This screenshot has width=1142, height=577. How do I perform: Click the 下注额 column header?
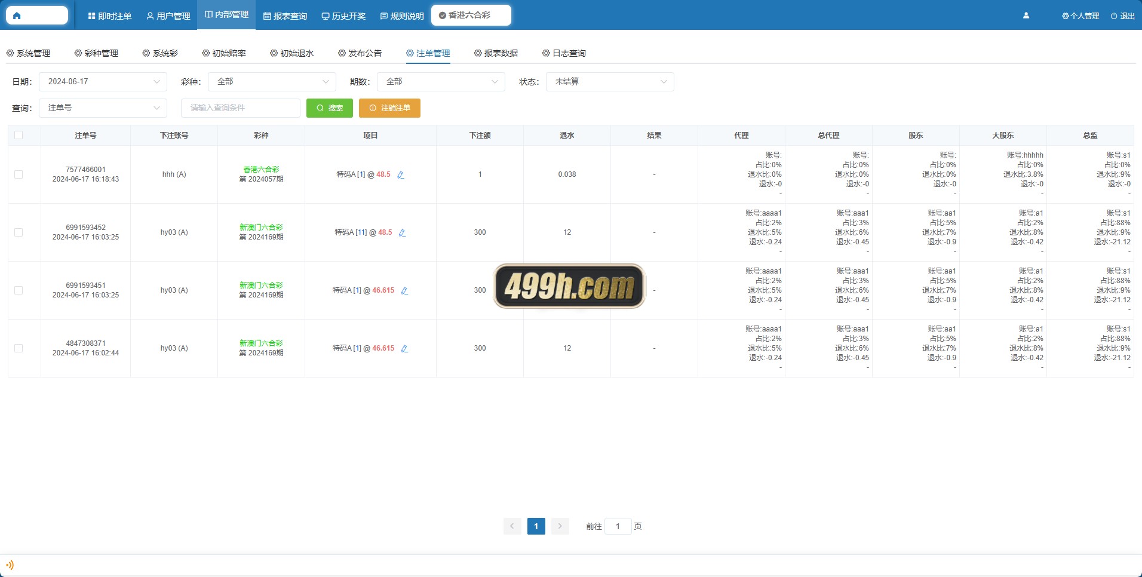click(480, 136)
